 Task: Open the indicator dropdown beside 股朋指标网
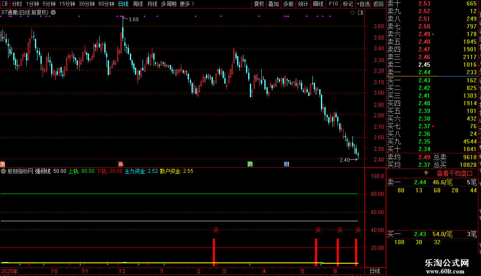3,172
